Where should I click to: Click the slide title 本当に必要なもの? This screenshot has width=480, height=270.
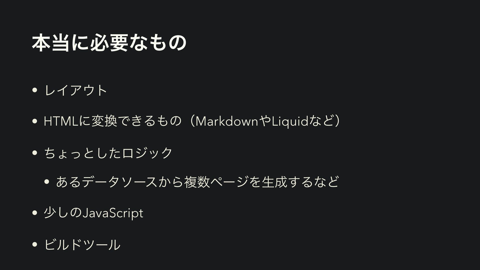tap(109, 43)
